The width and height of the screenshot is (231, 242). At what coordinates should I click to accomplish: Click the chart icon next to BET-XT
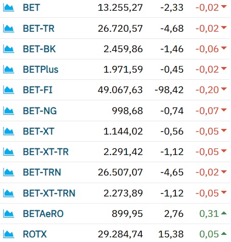point(9,131)
